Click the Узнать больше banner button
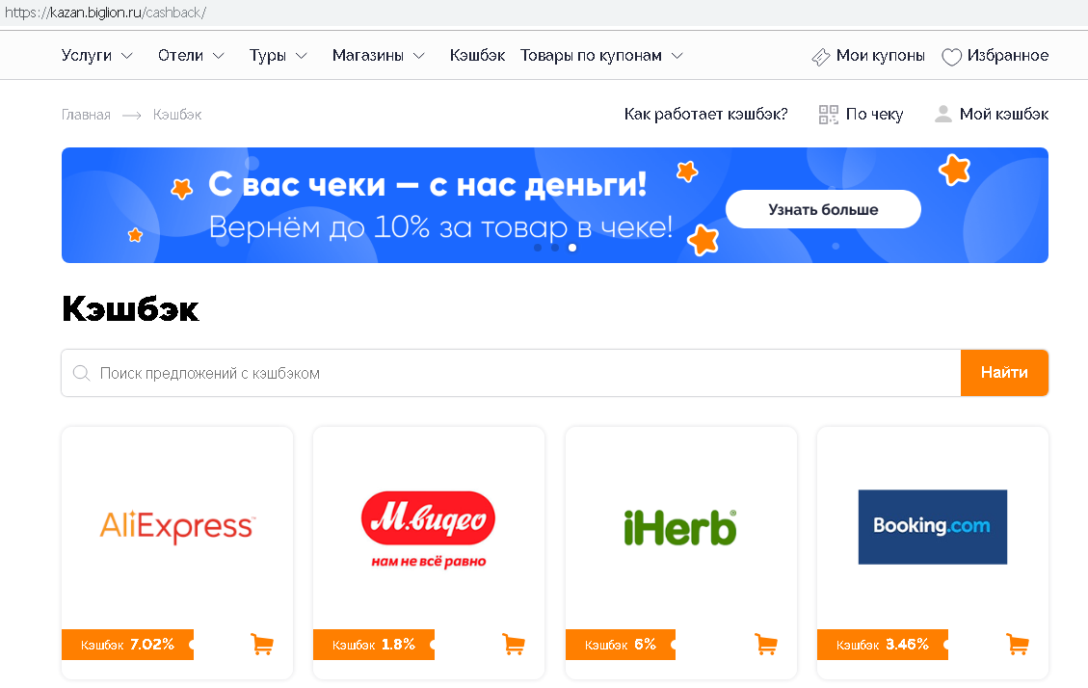Image resolution: width=1088 pixels, height=688 pixels. (823, 209)
